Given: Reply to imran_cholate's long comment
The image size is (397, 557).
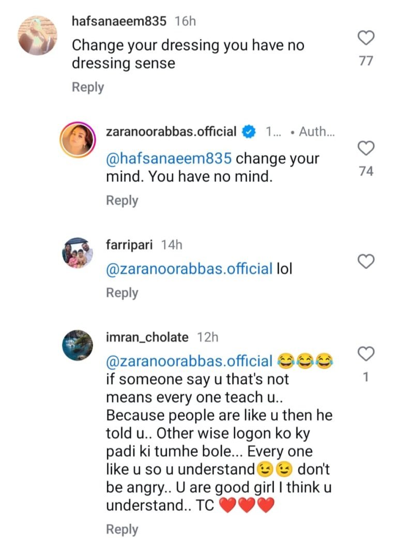Looking at the screenshot, I should tap(122, 530).
